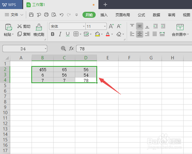Click the Redo arrow icon
The width and height of the screenshot is (192, 154).
pyautogui.click(x=69, y=15)
